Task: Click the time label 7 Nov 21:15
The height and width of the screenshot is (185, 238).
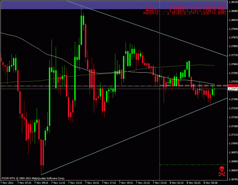Action: 143,183
